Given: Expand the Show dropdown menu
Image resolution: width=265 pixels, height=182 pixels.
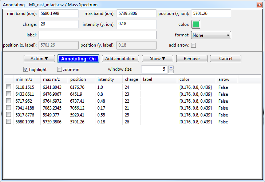Looking at the screenshot, I should tap(157, 59).
